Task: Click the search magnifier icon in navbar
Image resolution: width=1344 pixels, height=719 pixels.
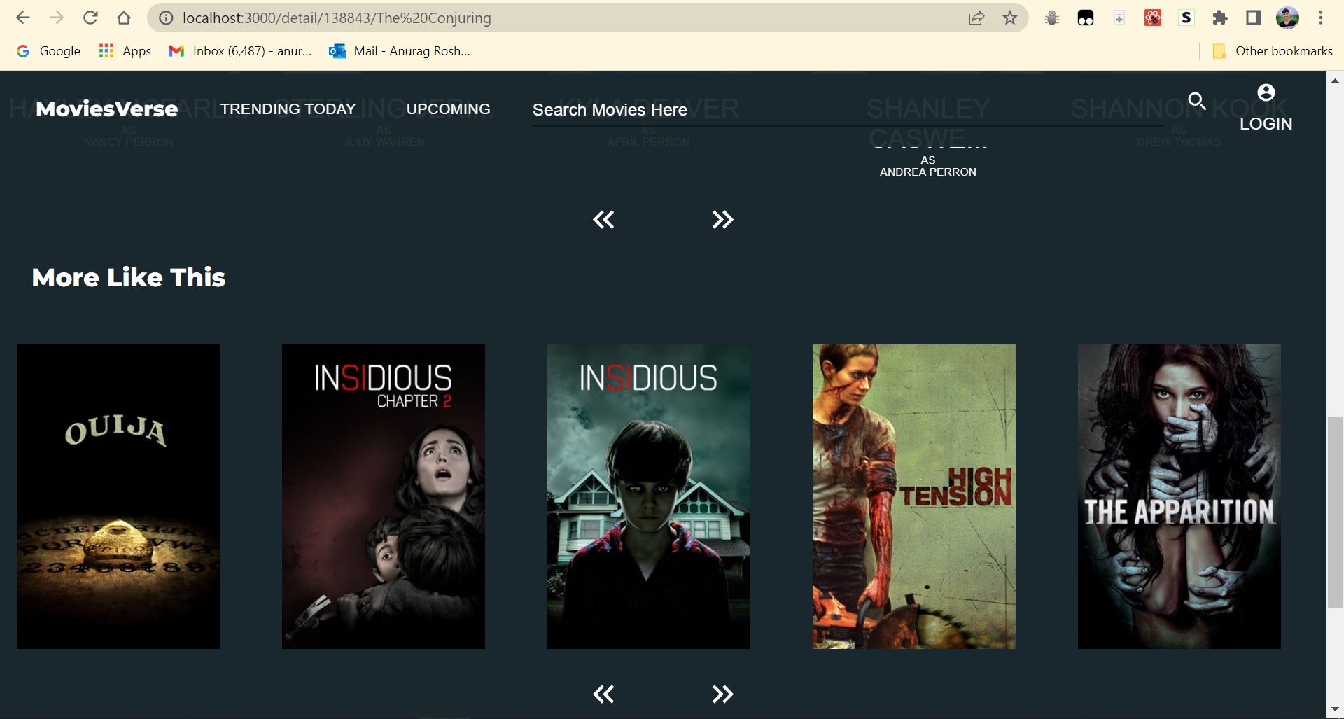Action: point(1197,102)
